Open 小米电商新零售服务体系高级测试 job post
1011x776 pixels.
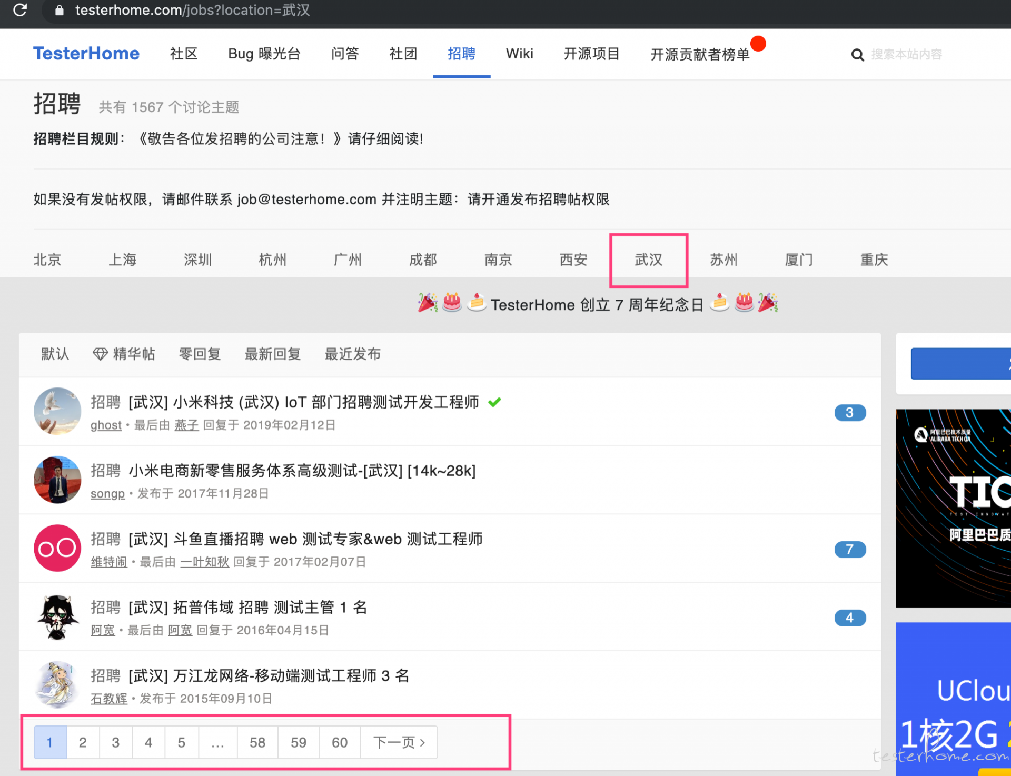(x=302, y=471)
